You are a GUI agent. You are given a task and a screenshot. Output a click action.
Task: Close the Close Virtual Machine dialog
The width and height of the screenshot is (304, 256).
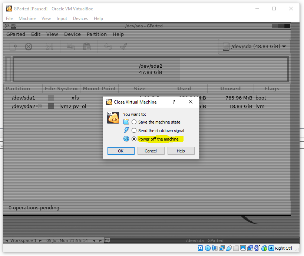coord(191,102)
